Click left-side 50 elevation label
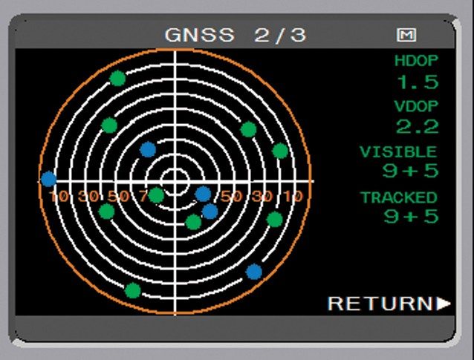This screenshot has height=360, width=474. [119, 197]
